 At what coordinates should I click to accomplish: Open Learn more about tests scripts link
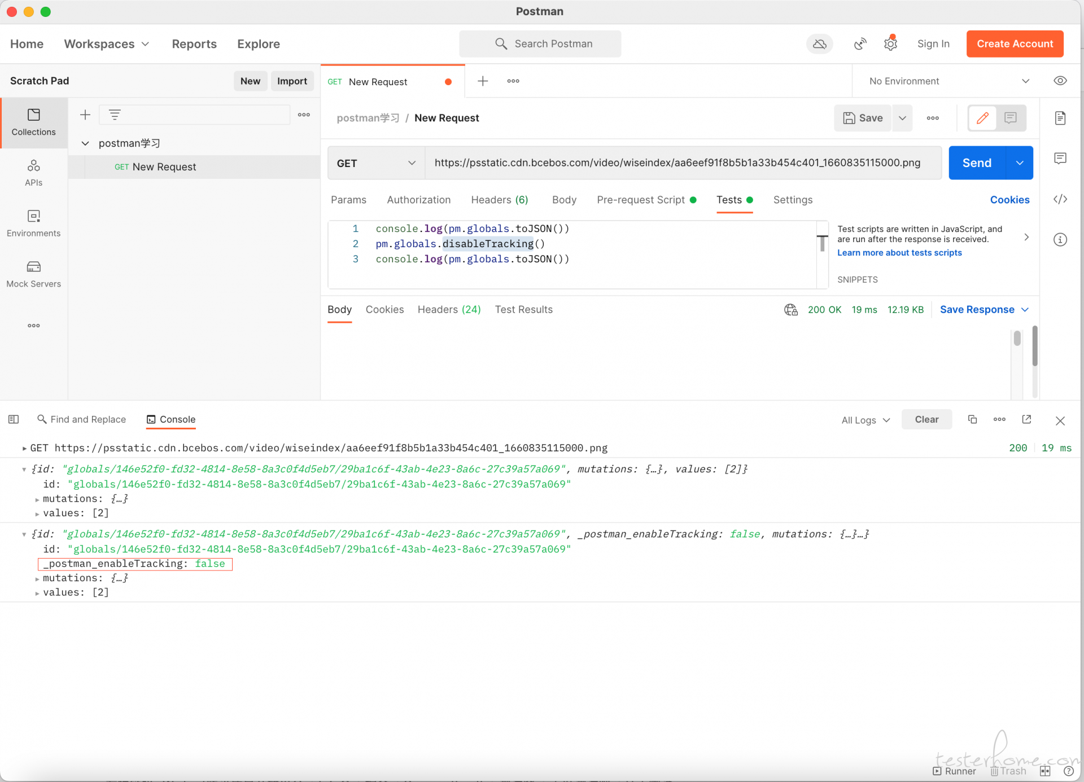coord(899,253)
